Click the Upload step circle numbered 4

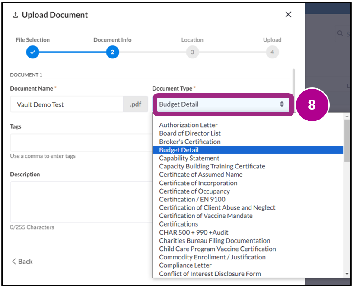pos(272,52)
